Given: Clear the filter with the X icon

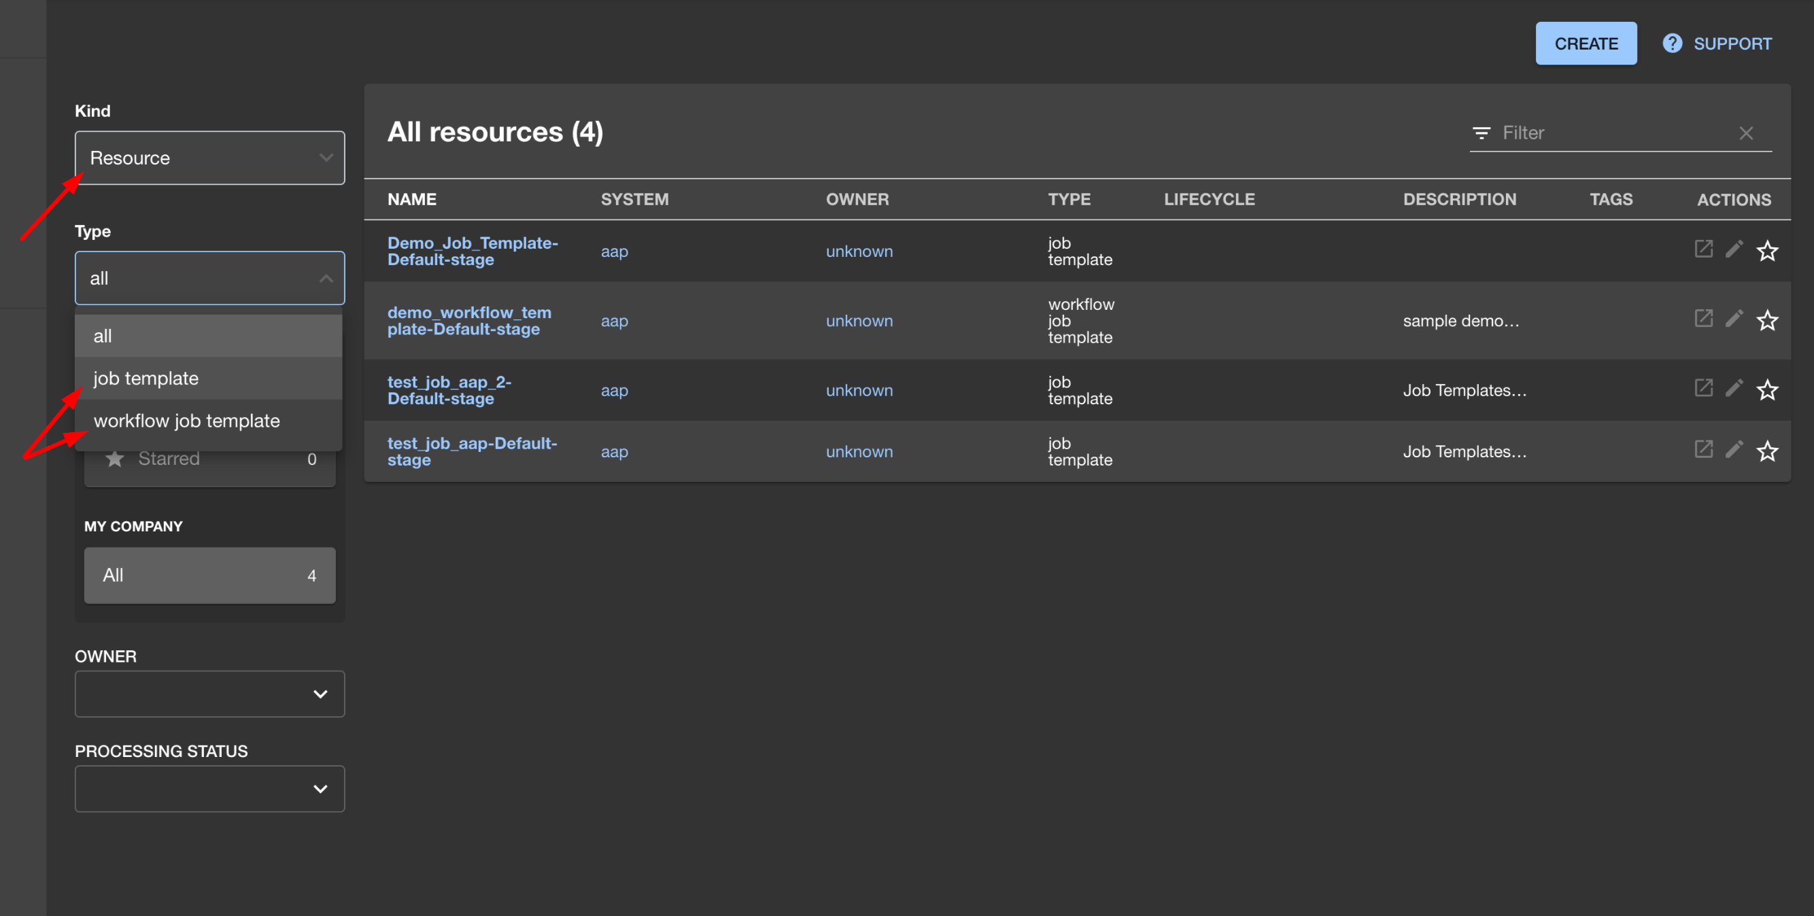Looking at the screenshot, I should point(1747,133).
